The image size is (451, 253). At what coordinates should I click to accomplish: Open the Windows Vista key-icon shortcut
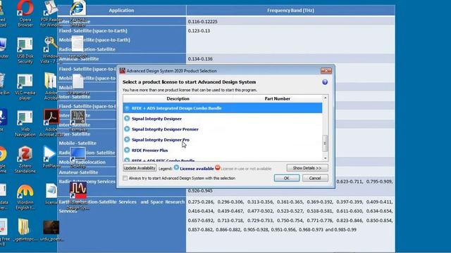pyautogui.click(x=51, y=50)
